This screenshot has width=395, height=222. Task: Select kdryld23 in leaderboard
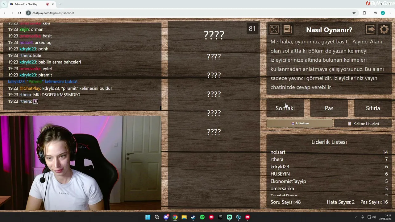pos(280,166)
